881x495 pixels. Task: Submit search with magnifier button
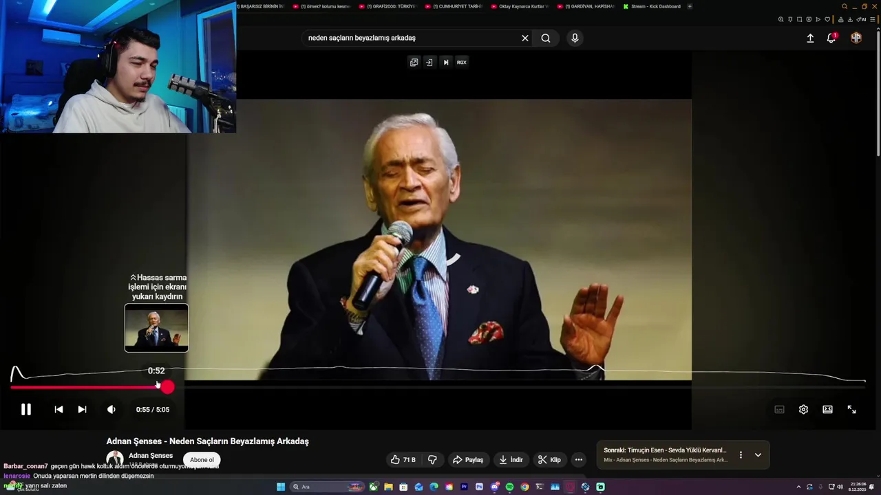(x=546, y=38)
